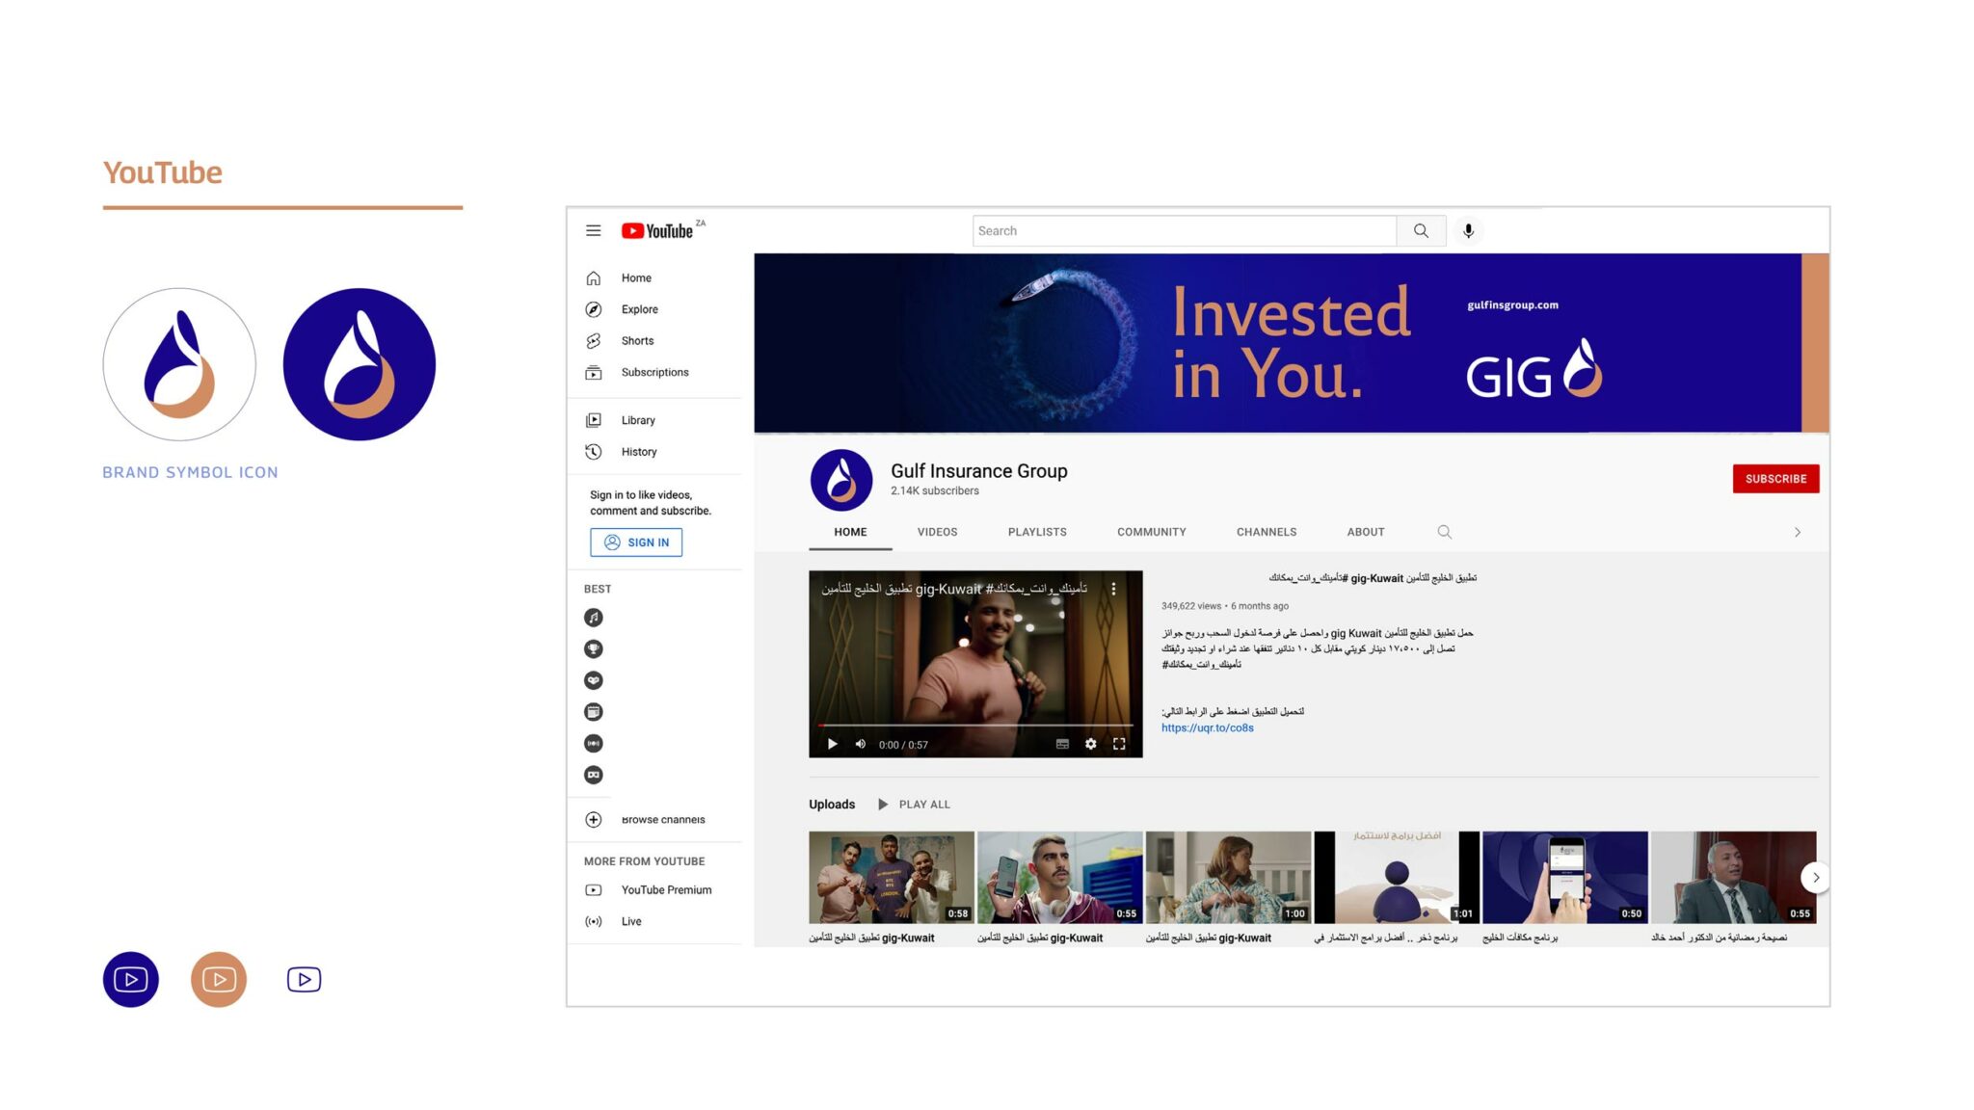Open the video three-dot options menu
This screenshot has height=1110, width=1974.
click(x=1113, y=589)
